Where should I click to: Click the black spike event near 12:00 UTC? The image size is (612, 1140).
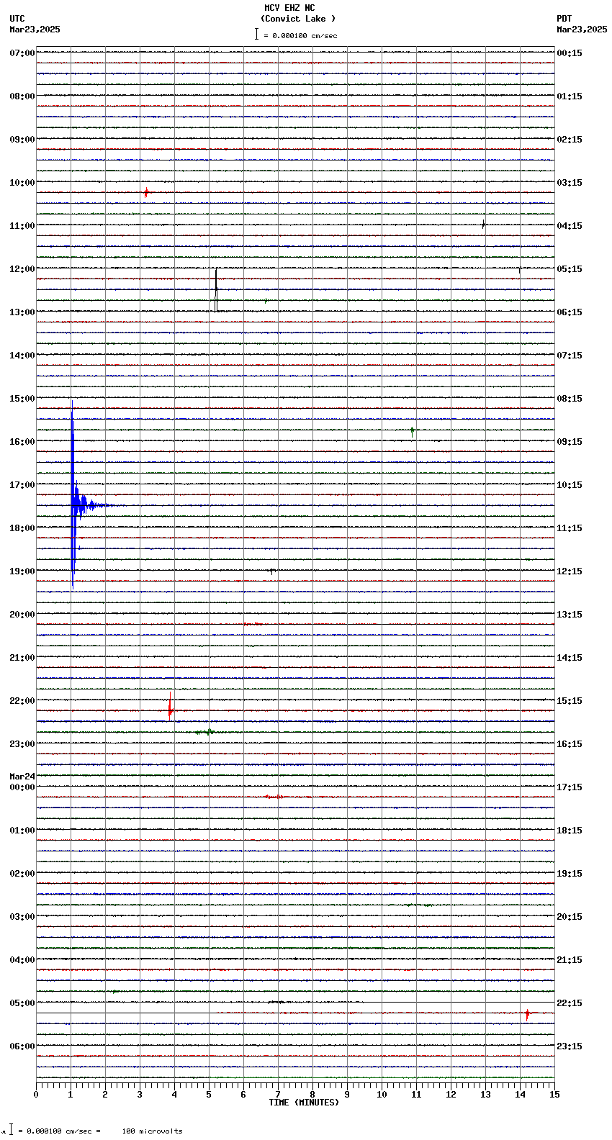[216, 289]
